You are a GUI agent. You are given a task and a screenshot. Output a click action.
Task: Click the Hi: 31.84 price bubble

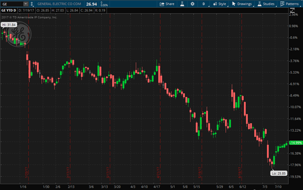pos(9,25)
